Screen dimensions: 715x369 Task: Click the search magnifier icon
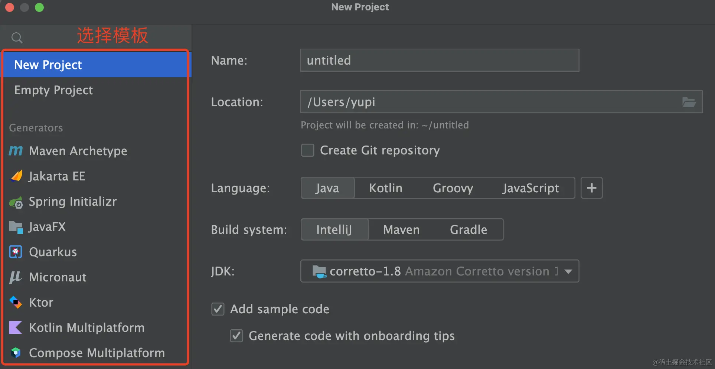[17, 37]
